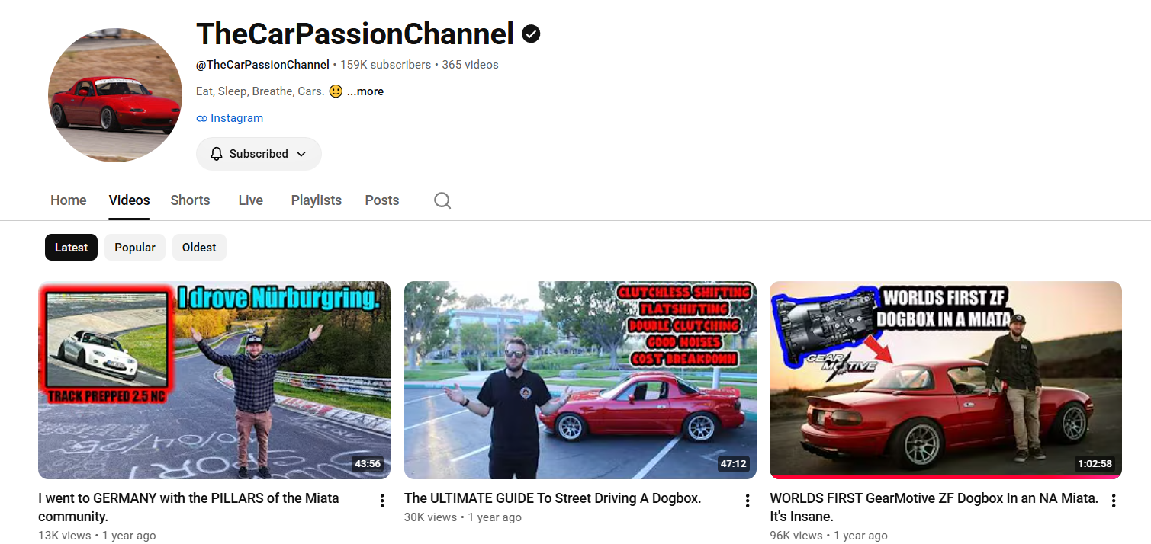1151x544 pixels.
Task: Expand the Subscribed notification dropdown chevron
Action: click(x=301, y=154)
